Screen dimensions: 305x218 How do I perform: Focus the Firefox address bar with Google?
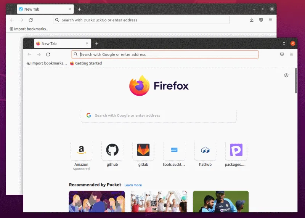tap(165, 54)
